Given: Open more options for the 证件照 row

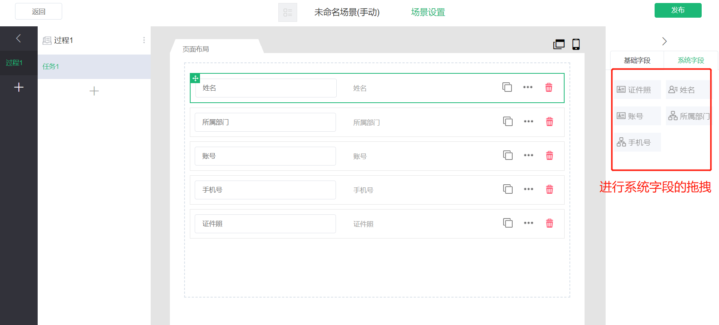Looking at the screenshot, I should pos(528,223).
